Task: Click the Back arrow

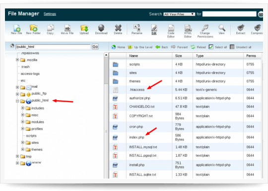Action: click(x=162, y=47)
